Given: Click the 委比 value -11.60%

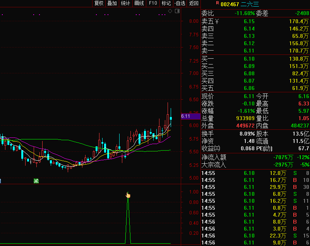Looking at the screenshot, I should [245, 14].
